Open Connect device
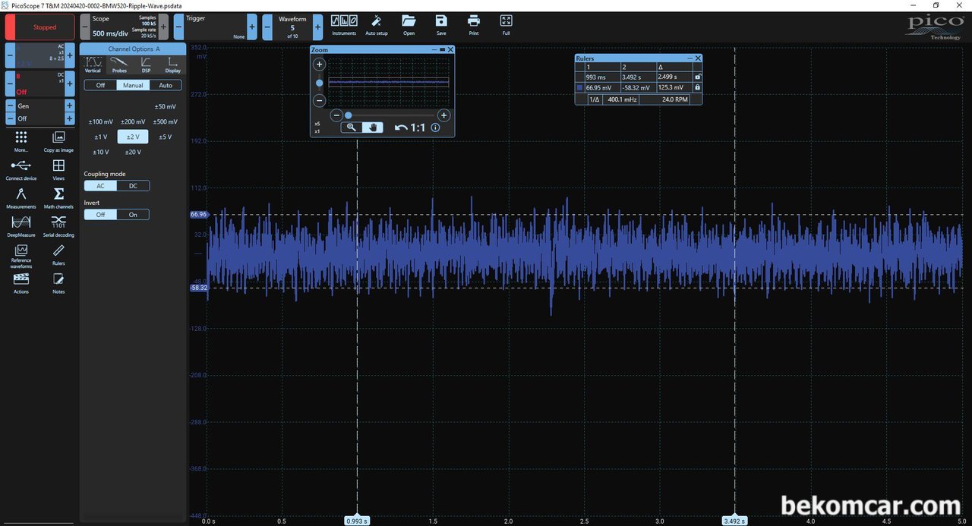This screenshot has height=526, width=972. pyautogui.click(x=21, y=170)
